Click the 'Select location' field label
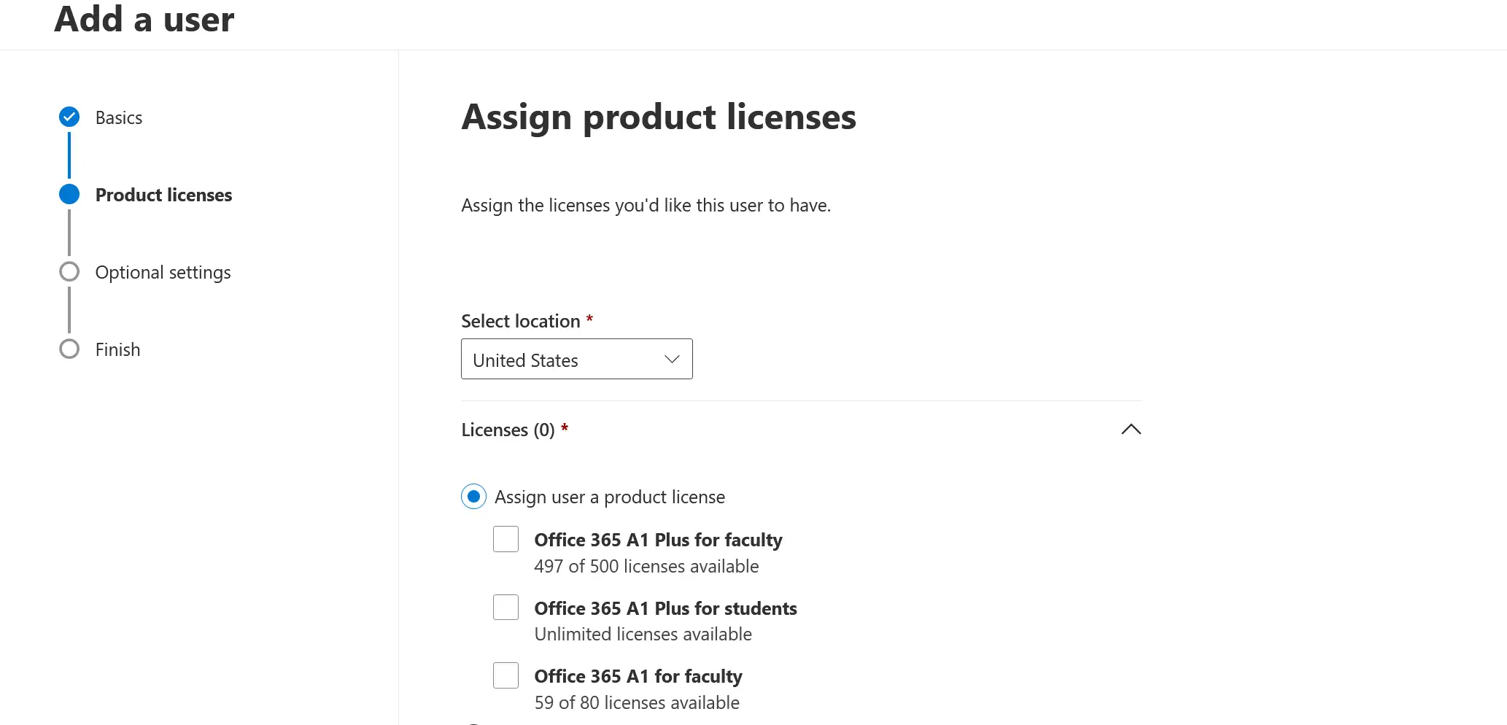 [521, 321]
